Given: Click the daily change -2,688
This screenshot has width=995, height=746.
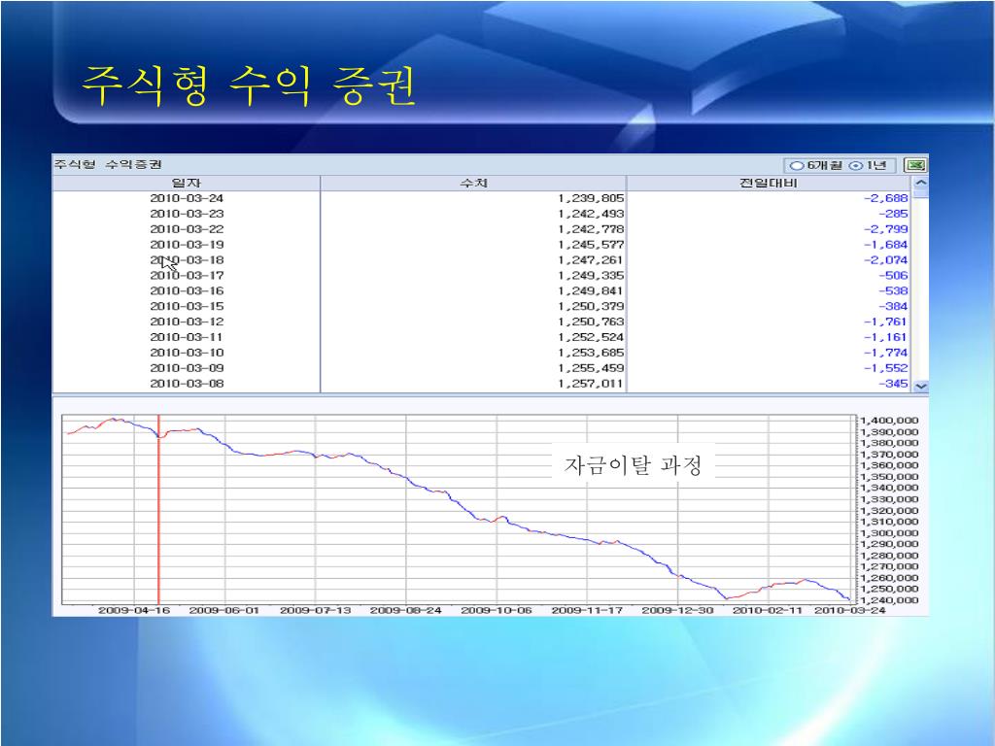Looking at the screenshot, I should (x=886, y=198).
